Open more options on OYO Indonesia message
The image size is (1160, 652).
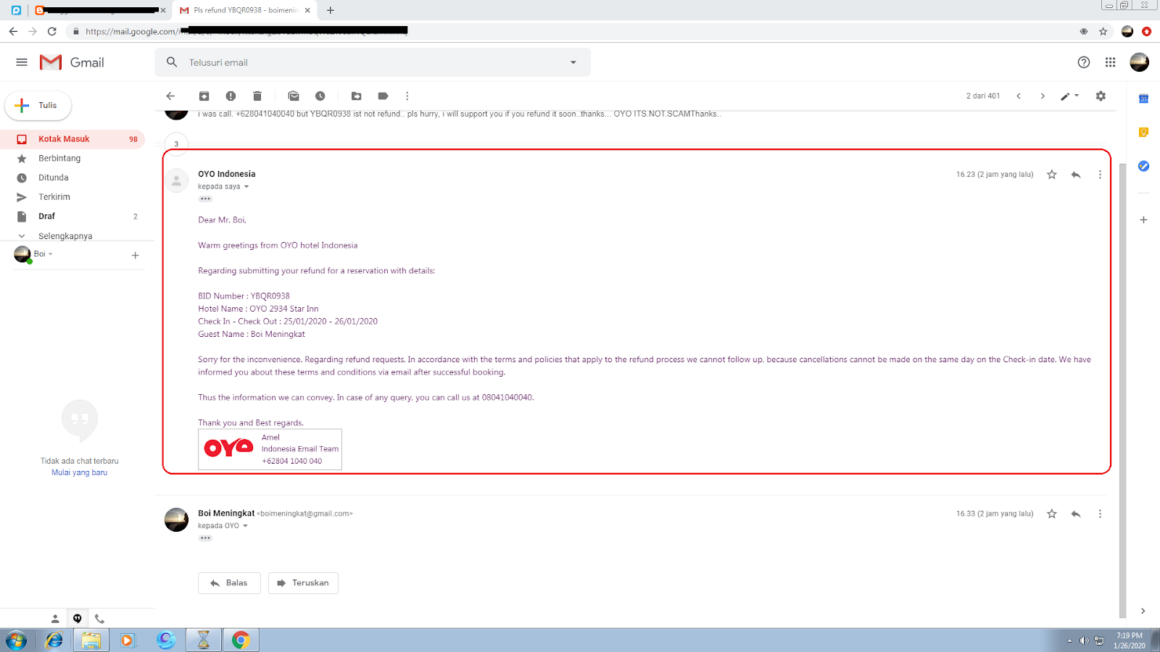1100,175
